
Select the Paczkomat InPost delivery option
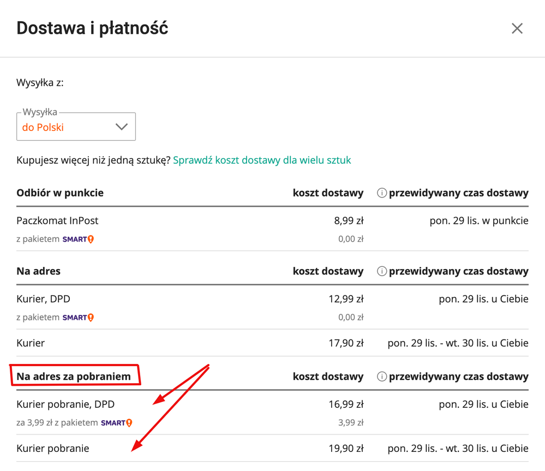57,221
